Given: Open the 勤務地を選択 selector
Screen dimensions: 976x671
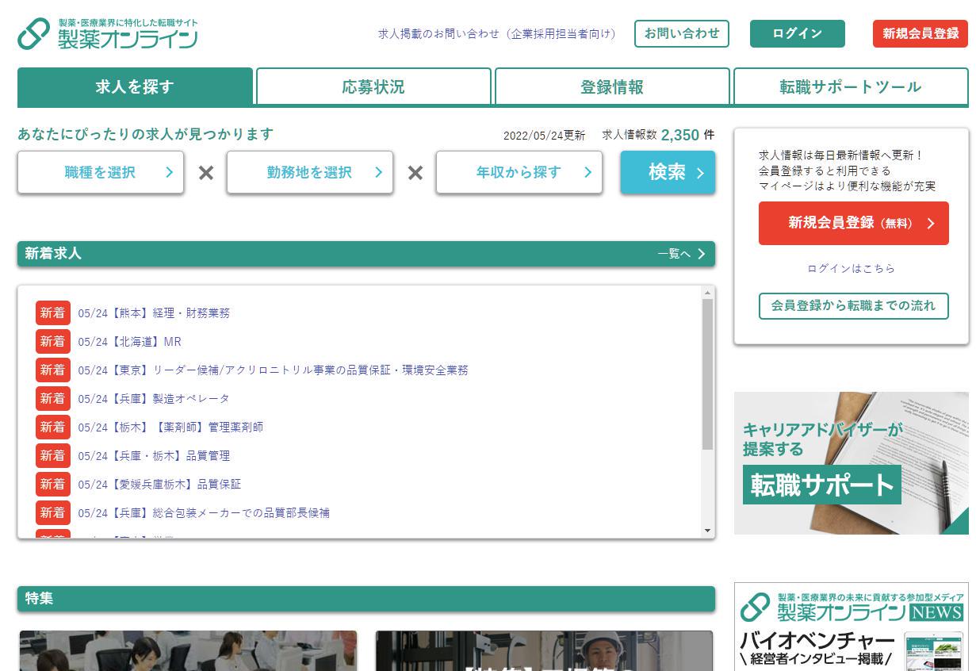Looking at the screenshot, I should click(x=310, y=173).
